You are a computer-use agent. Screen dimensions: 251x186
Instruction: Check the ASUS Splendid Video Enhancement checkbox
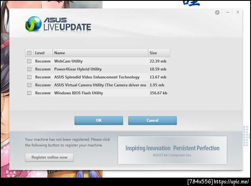point(29,77)
